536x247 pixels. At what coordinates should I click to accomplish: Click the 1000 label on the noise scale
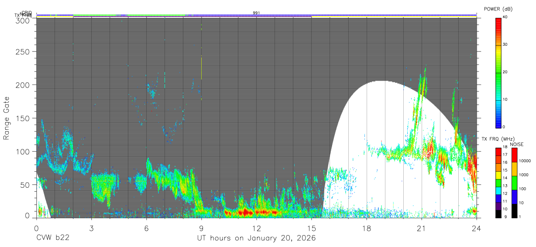(524, 174)
